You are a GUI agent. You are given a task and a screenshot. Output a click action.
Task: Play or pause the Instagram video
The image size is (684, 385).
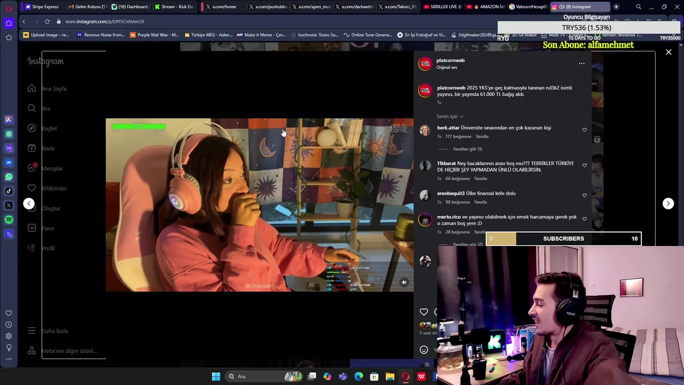click(x=259, y=205)
